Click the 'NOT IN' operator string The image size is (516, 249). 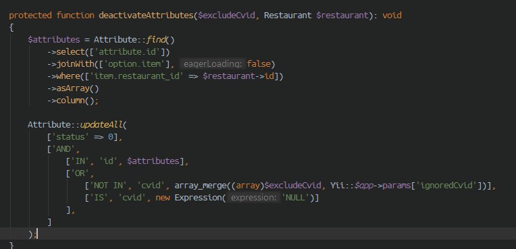pos(108,186)
